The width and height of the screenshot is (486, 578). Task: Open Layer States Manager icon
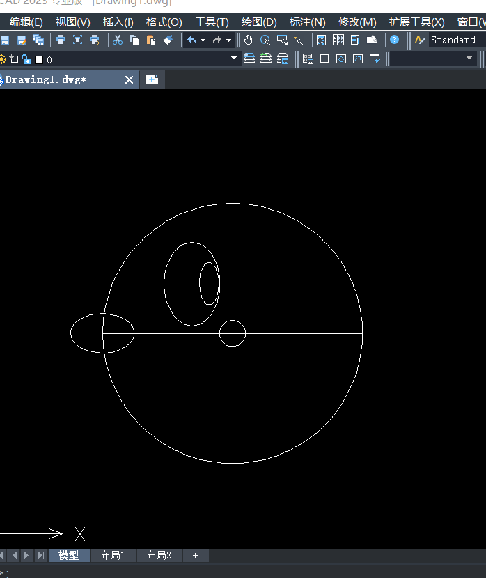point(283,59)
